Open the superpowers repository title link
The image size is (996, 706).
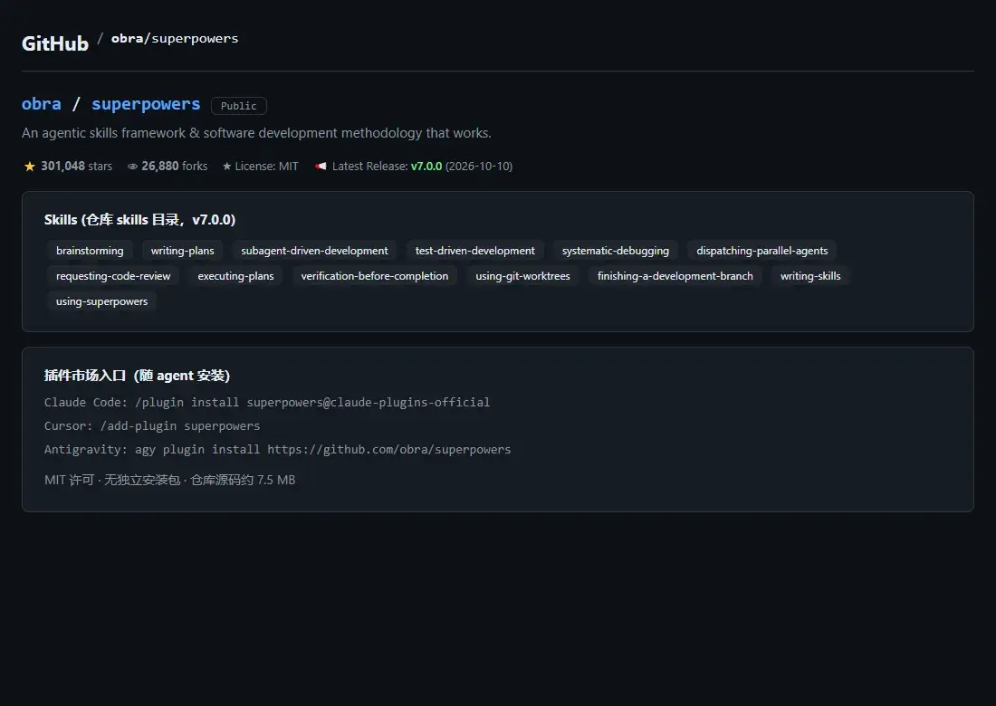click(146, 104)
